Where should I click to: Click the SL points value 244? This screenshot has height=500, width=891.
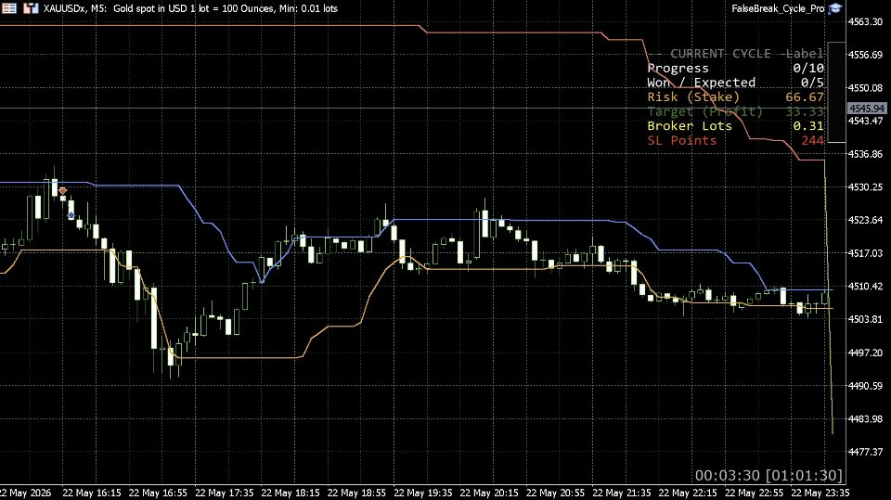(812, 140)
